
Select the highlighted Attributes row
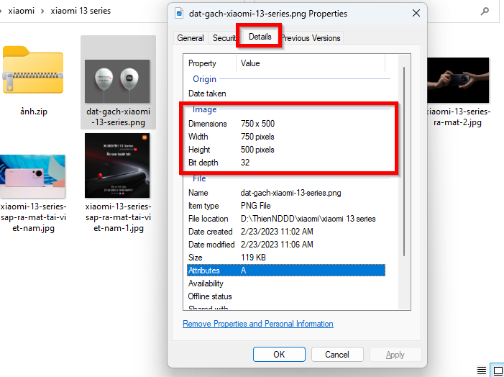[x=286, y=271]
